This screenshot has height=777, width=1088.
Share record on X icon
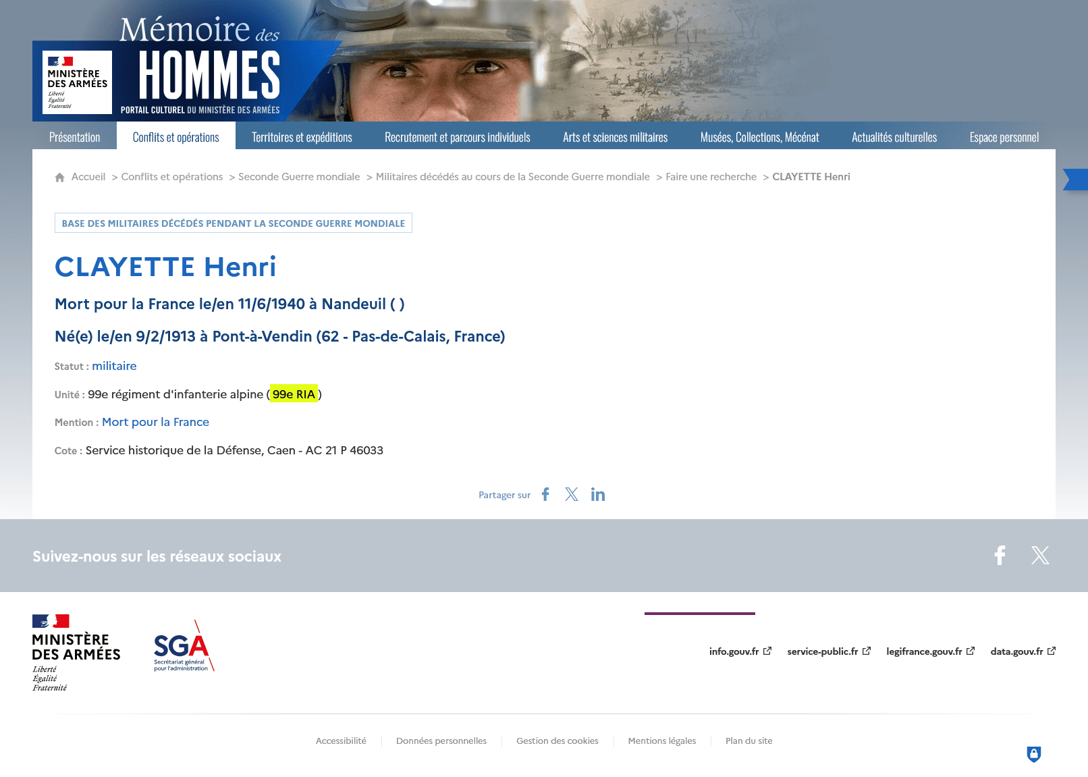pyautogui.click(x=572, y=494)
